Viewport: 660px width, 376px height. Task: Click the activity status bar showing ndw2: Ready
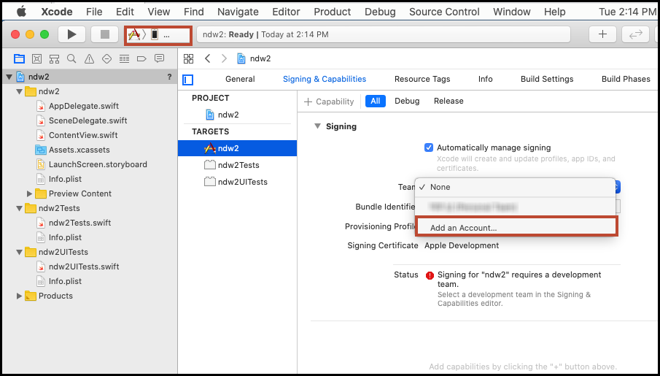(384, 34)
